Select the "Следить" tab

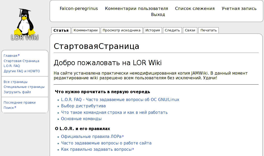pyautogui.click(x=172, y=30)
